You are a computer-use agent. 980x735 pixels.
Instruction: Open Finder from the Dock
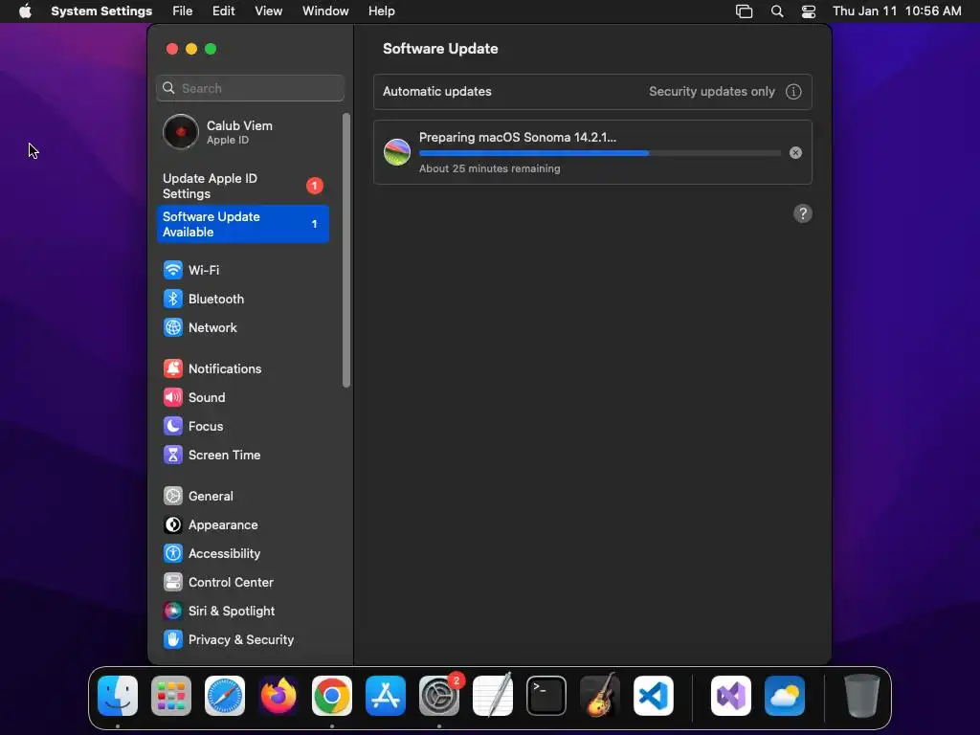coord(118,696)
